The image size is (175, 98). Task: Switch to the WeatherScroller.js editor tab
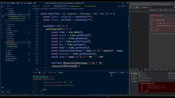[x=75, y=6]
